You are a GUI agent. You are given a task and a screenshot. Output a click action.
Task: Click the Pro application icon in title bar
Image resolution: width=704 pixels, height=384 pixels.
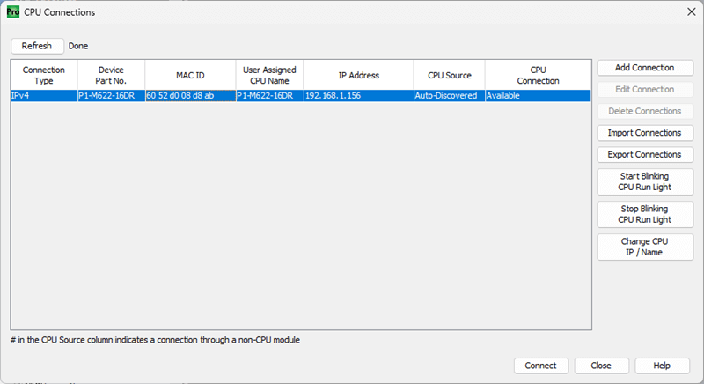(x=13, y=12)
